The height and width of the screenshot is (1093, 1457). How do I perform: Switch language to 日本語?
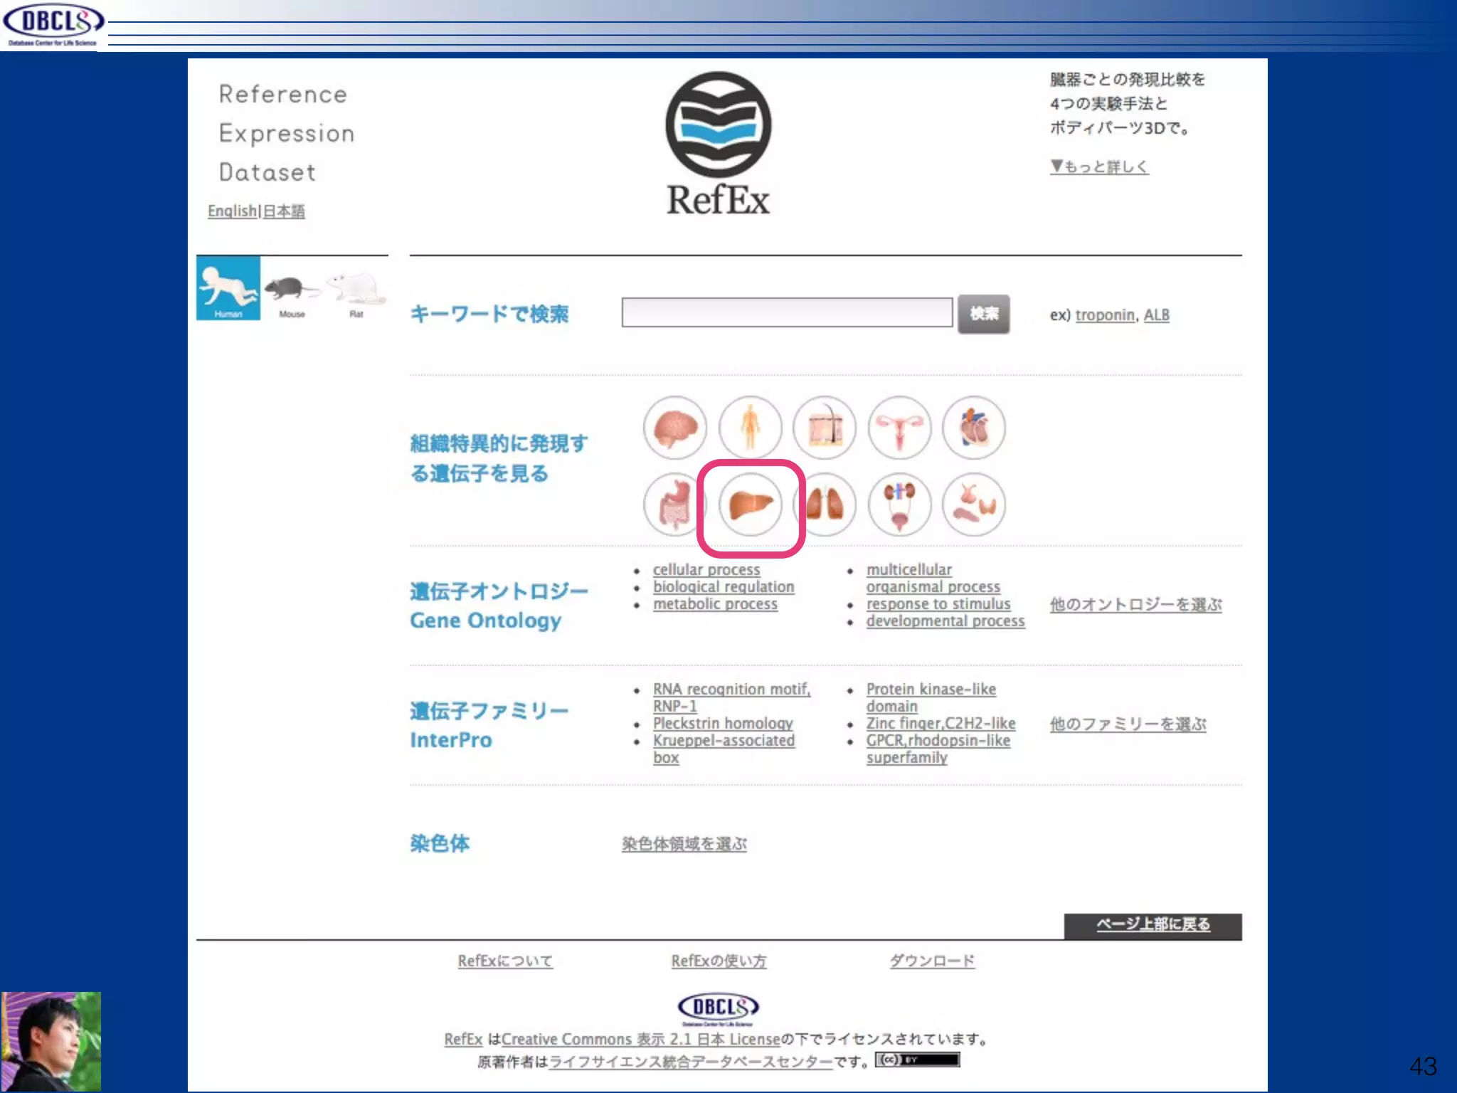coord(284,211)
